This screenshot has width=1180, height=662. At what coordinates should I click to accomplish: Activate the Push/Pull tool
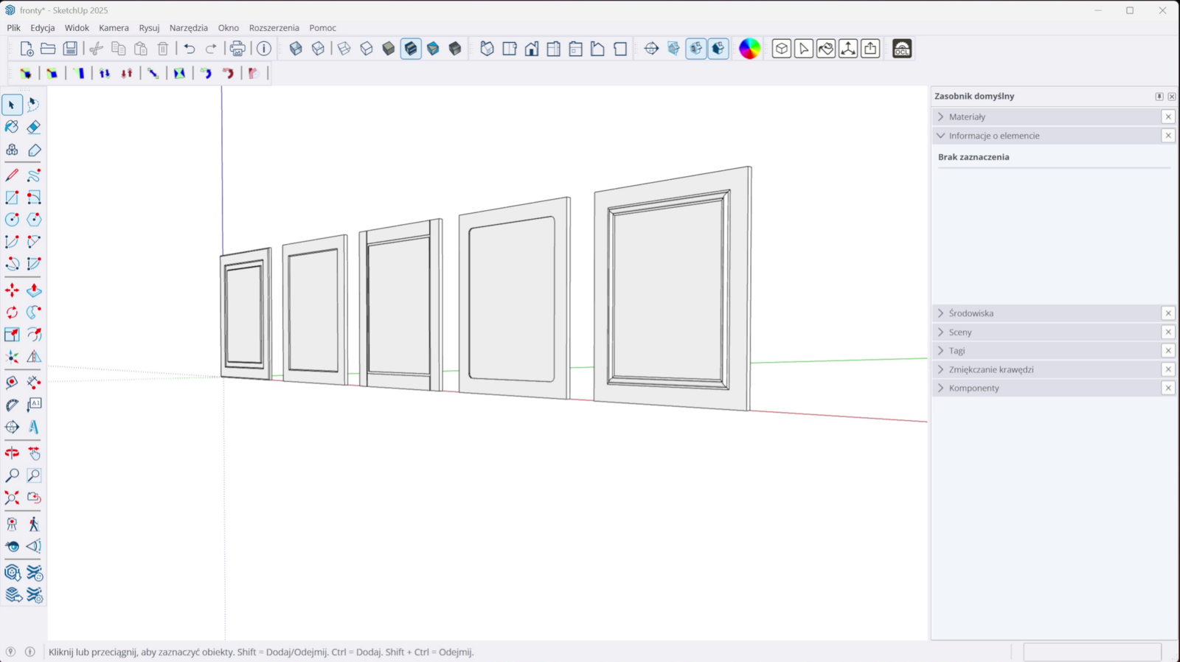pos(34,290)
